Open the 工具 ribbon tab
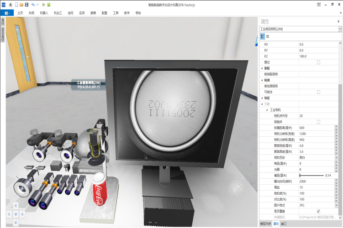343x228 pixels. tap(116, 13)
